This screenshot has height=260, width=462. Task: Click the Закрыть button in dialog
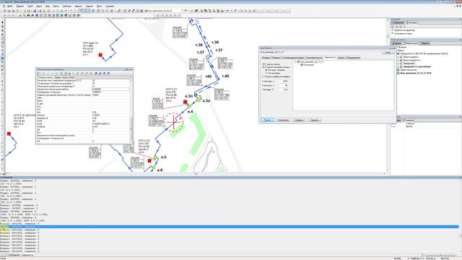point(315,120)
